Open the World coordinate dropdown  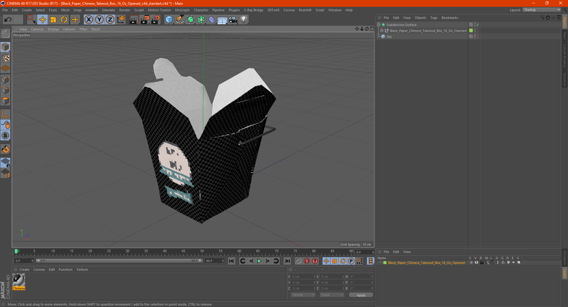click(x=303, y=295)
